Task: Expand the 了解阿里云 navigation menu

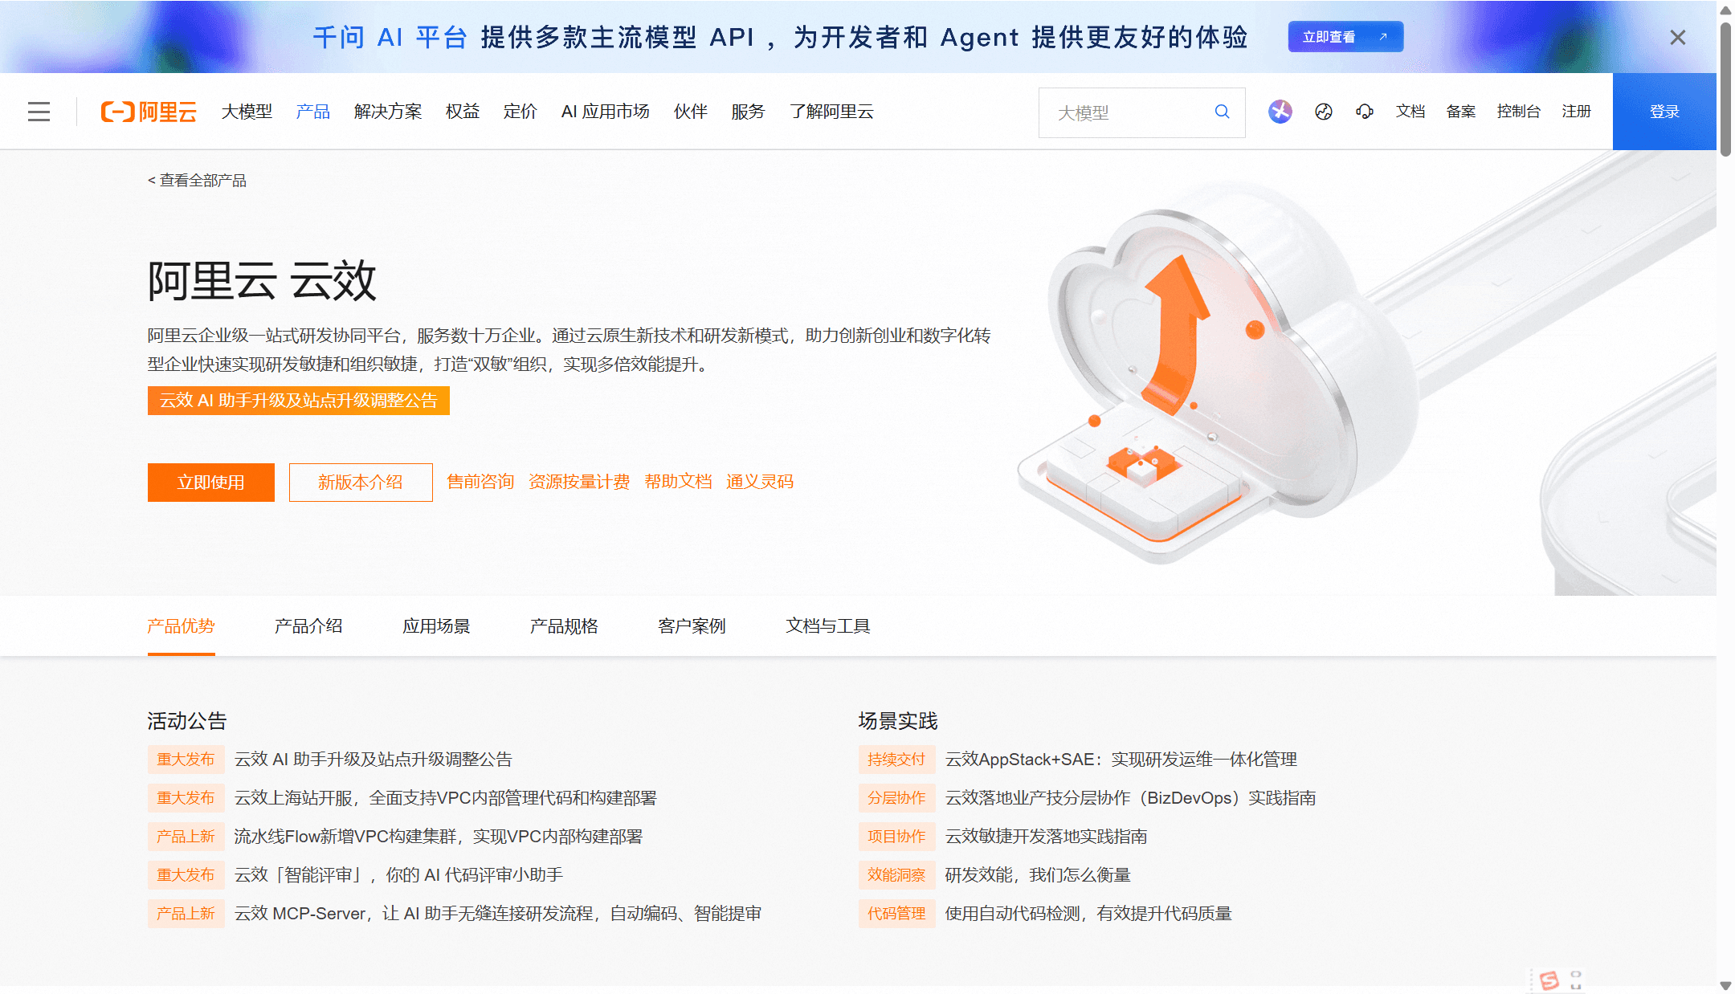Action: (x=831, y=112)
